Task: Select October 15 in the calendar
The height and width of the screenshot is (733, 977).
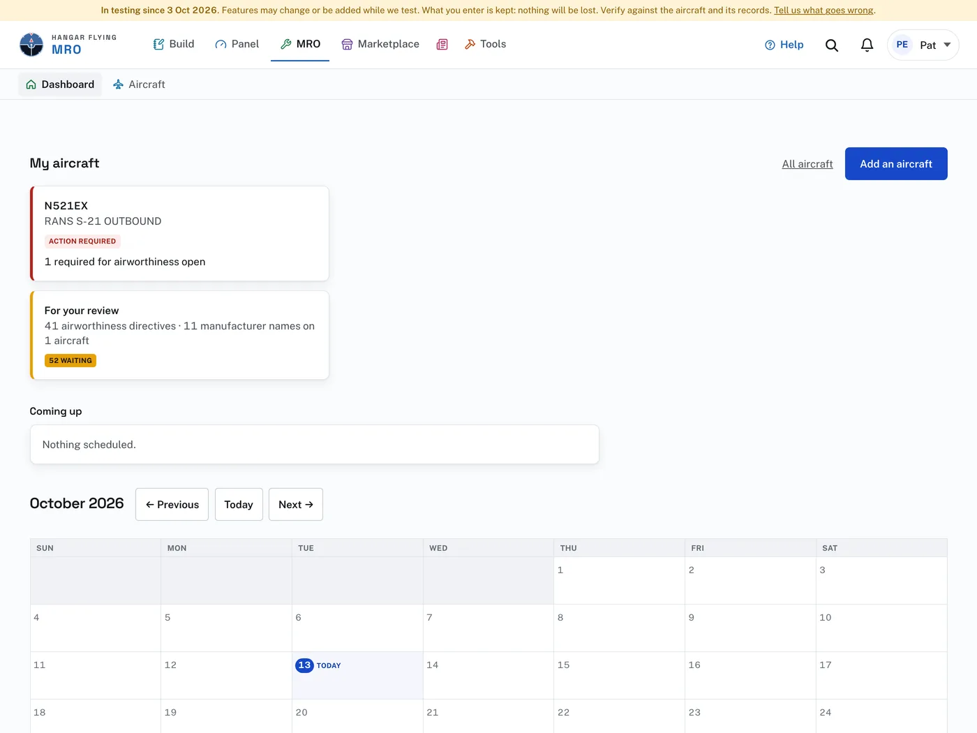Action: (x=619, y=675)
